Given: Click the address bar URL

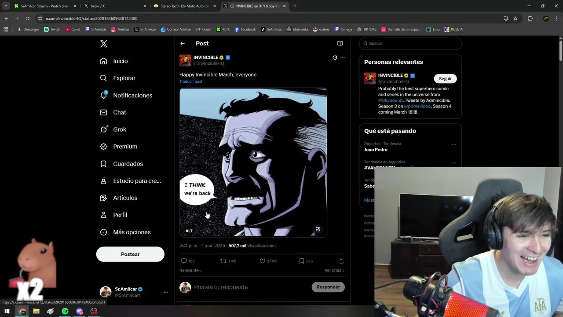Looking at the screenshot, I should click(x=91, y=18).
